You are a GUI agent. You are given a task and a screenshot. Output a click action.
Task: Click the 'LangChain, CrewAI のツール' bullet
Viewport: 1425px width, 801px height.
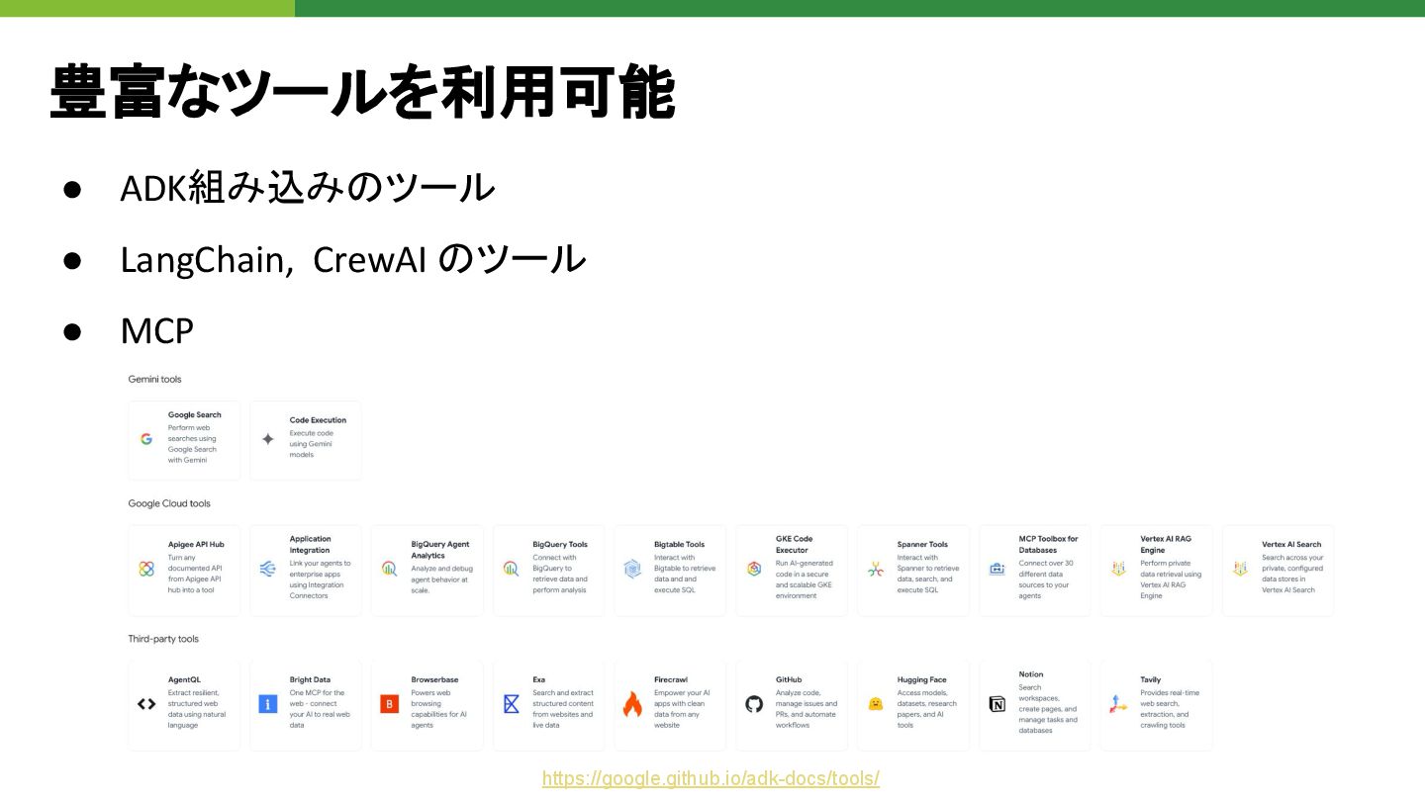[352, 259]
